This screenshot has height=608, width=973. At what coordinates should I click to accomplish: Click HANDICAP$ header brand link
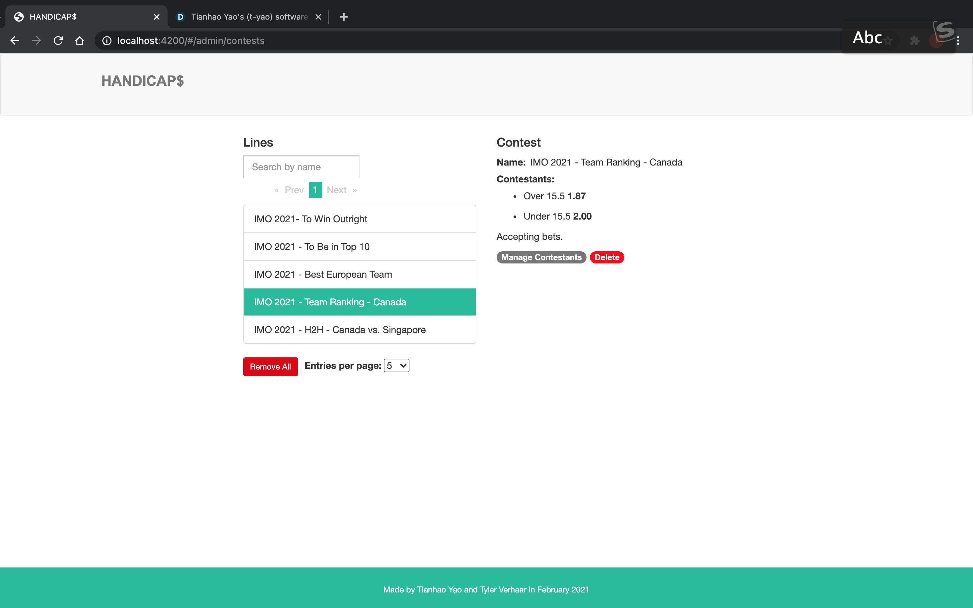pyautogui.click(x=143, y=81)
